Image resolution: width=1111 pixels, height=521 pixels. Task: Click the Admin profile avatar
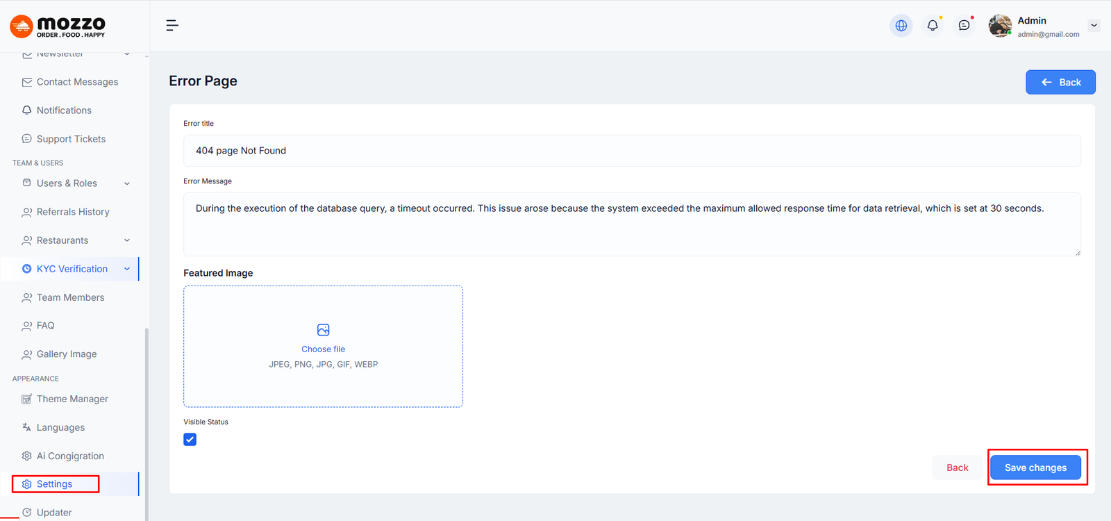pos(1000,26)
